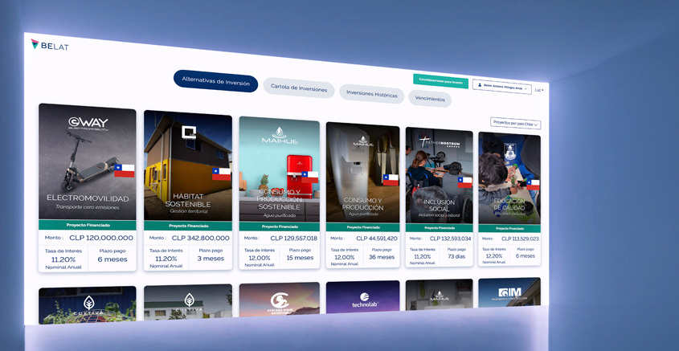Click Proyecto Financiado on the Educación de Calidad card

(509, 229)
